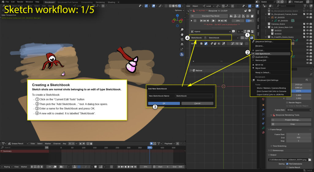Viewport: 314px width, 172px height.
Task: Collapse the Frame Range panel
Action: click(x=276, y=129)
